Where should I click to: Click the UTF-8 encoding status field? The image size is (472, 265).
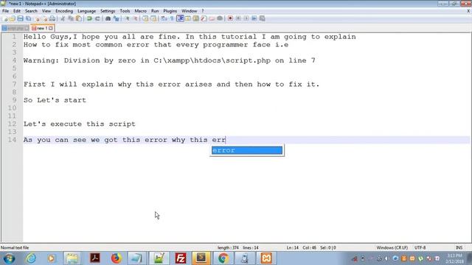420,248
